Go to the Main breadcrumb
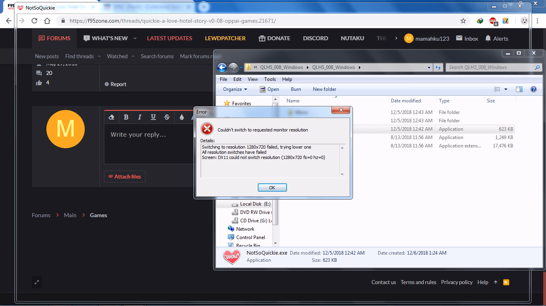 pyautogui.click(x=70, y=215)
